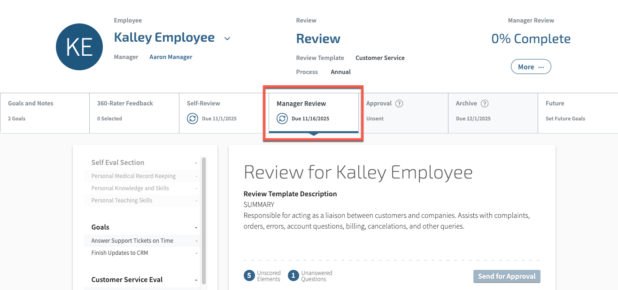Click the sidebar vertical scrollbar
The image size is (618, 290).
[204, 221]
